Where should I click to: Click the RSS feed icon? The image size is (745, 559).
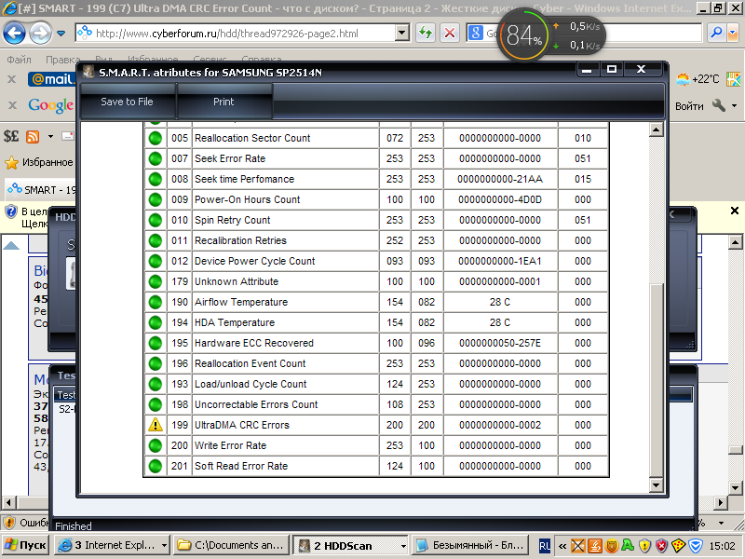click(34, 136)
